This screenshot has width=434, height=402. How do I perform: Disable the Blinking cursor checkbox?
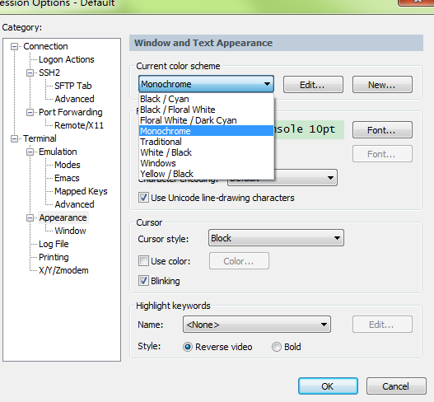143,281
